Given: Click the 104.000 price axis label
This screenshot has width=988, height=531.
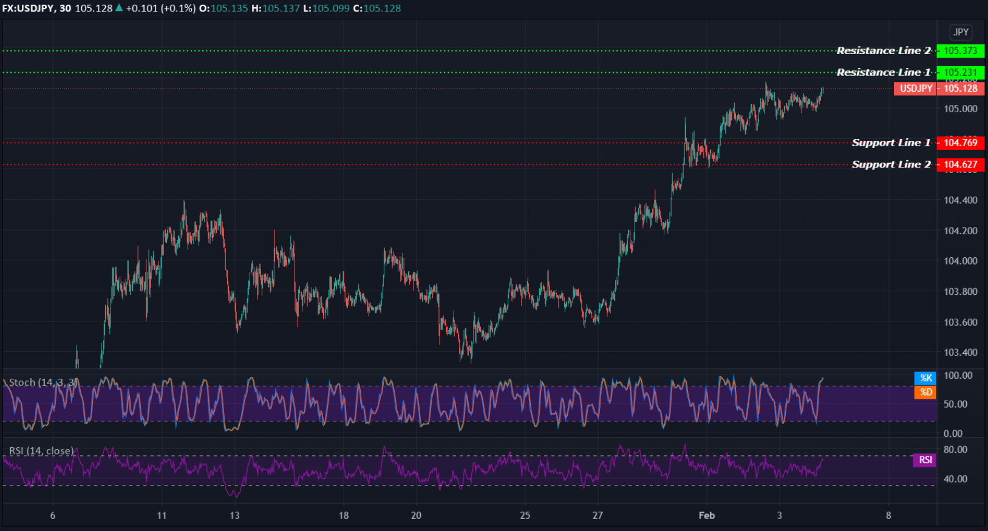Looking at the screenshot, I should pyautogui.click(x=960, y=261).
